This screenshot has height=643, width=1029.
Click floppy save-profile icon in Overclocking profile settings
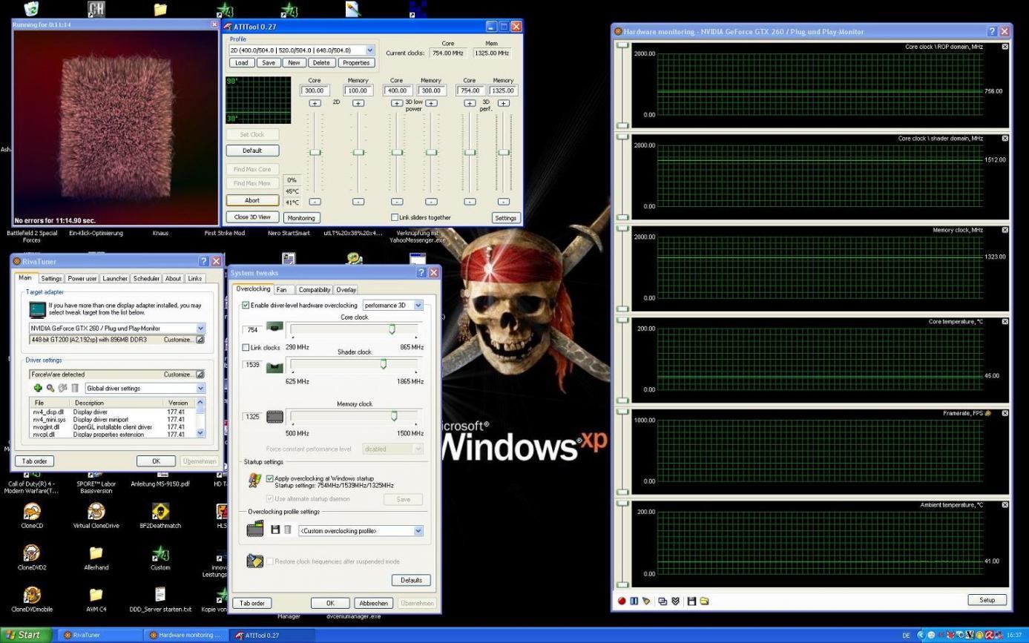[x=275, y=530]
